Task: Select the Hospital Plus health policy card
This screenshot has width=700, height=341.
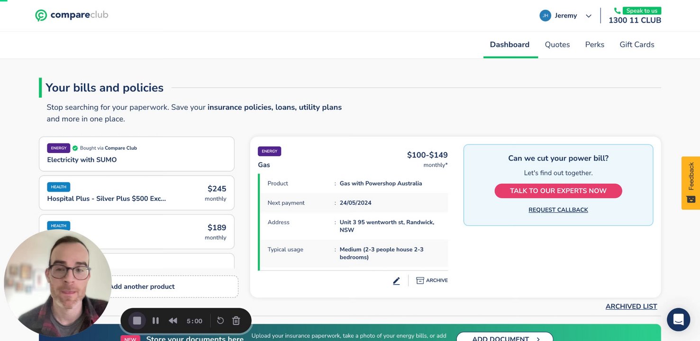Action: pos(136,193)
